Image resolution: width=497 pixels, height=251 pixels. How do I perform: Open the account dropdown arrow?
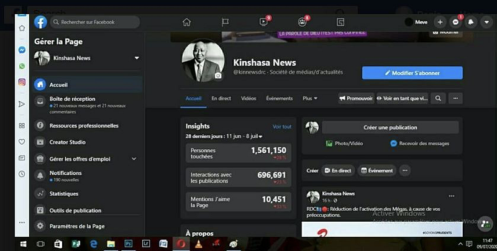point(486,22)
